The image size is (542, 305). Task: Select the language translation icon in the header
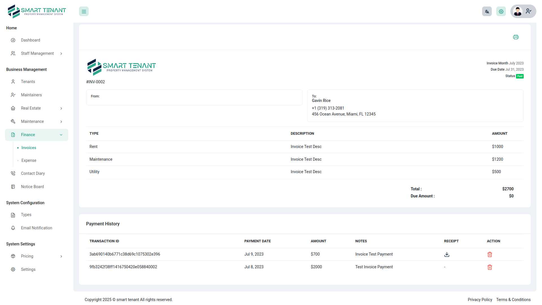point(487,11)
